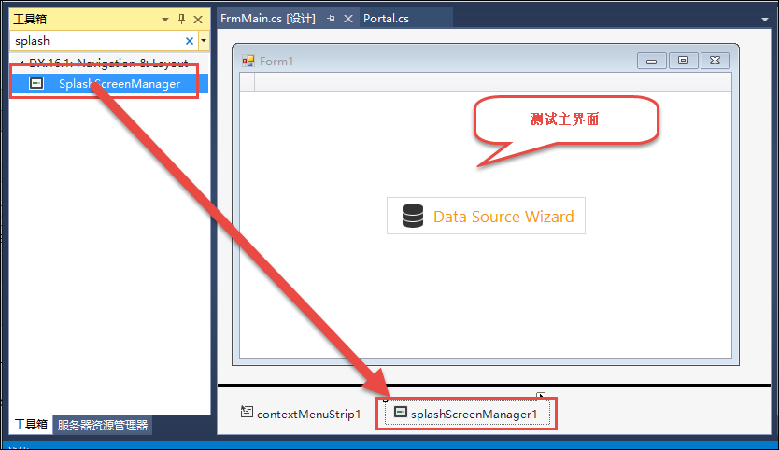
Task: Switch to the 工具箱 bottom tab
Action: [x=31, y=425]
